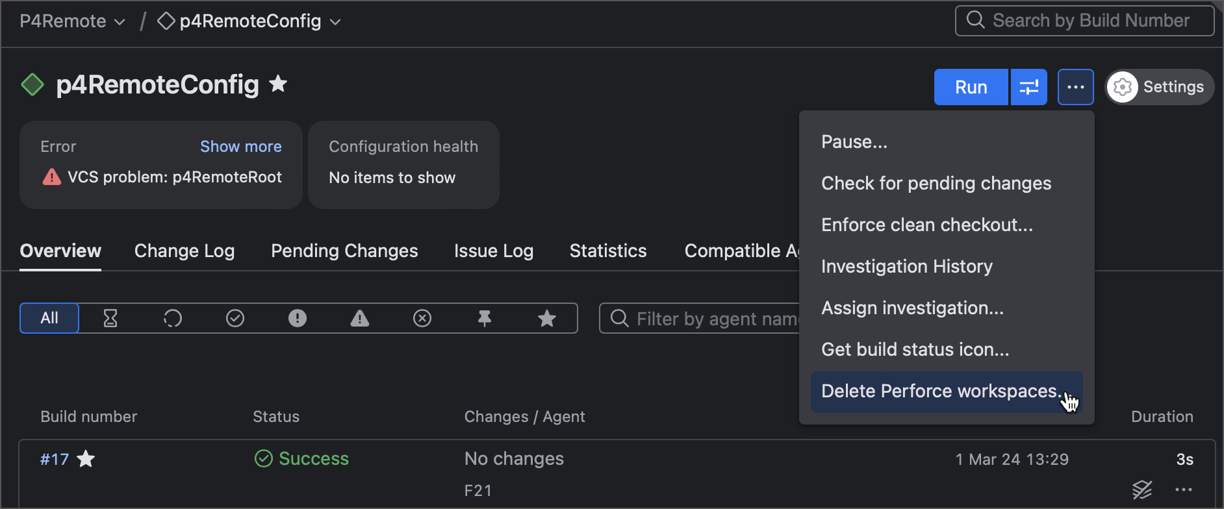This screenshot has height=509, width=1224.
Task: Run the p4RemoteConfig build
Action: 971,86
